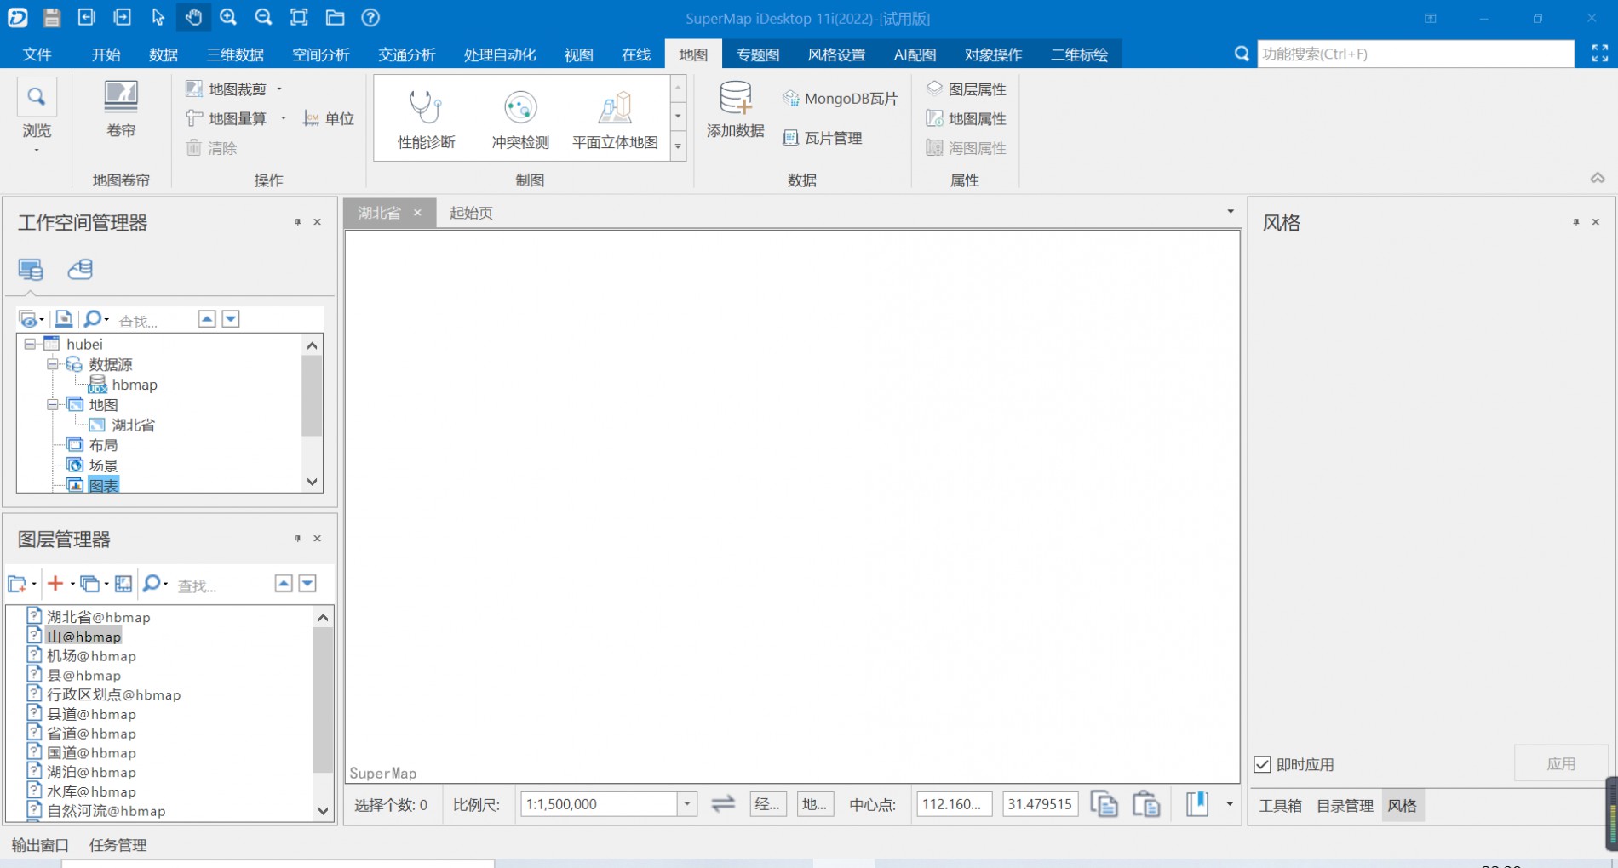
Task: Open the 比例尺 scale dropdown
Action: pyautogui.click(x=687, y=804)
